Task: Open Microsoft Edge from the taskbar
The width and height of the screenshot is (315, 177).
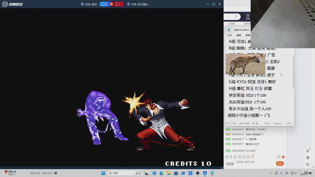Action: click(161, 173)
